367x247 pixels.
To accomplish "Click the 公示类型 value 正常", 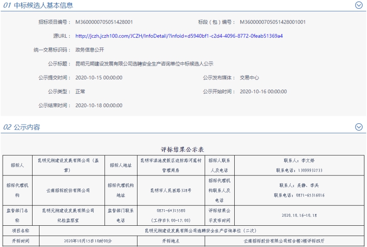I will tap(80, 92).
